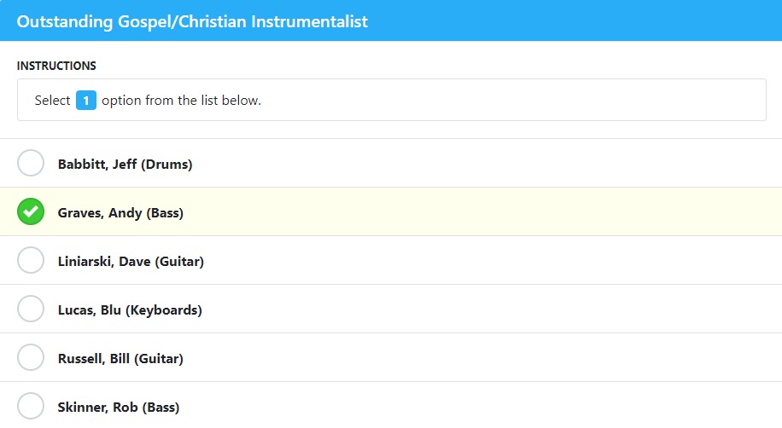Click the "Graves, Andy (Bass)" name label
Viewport: 782px width, 428px height.
tap(120, 213)
